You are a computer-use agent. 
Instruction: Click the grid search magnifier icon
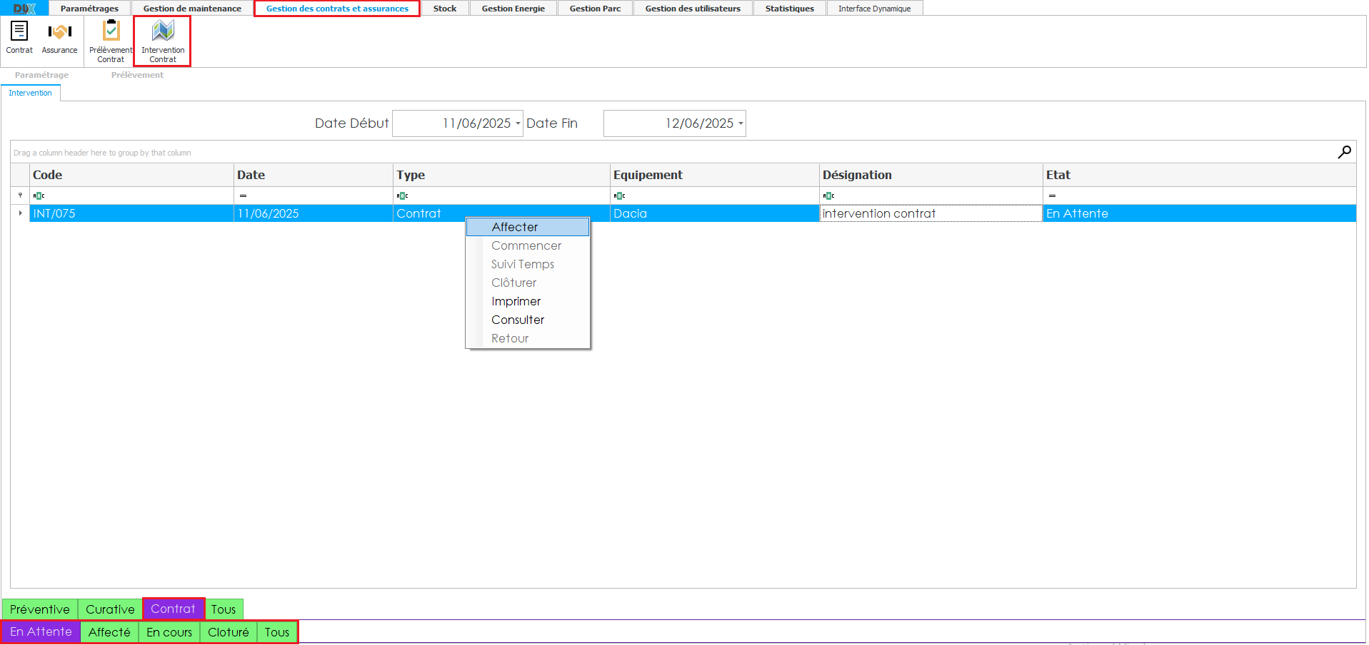1343,152
